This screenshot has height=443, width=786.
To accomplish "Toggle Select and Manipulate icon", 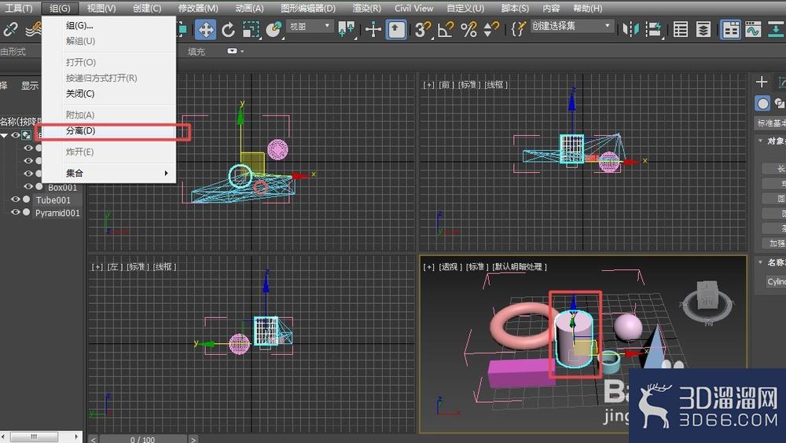I will click(373, 30).
